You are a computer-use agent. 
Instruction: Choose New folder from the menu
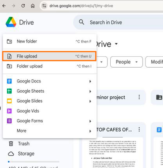pos(50,41)
